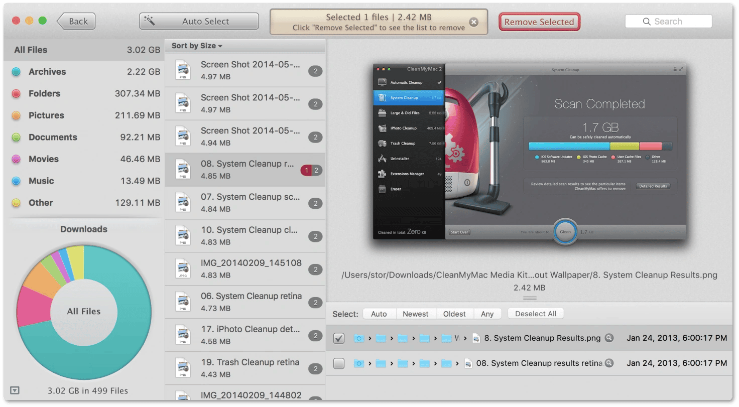The width and height of the screenshot is (739, 407).
Task: Click JPEG icon of IMG_20140209_145108
Action: pos(183,269)
